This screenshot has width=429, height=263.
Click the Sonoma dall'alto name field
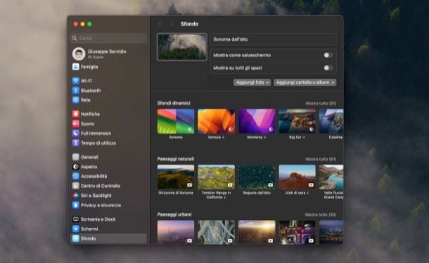click(x=274, y=39)
